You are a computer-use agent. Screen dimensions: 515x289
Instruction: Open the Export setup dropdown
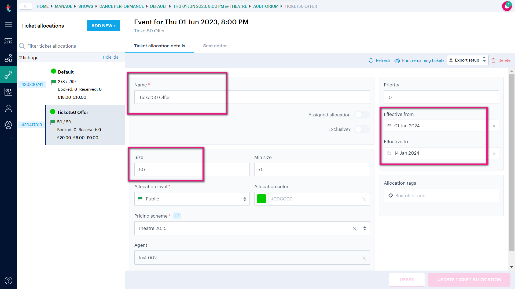tap(468, 60)
